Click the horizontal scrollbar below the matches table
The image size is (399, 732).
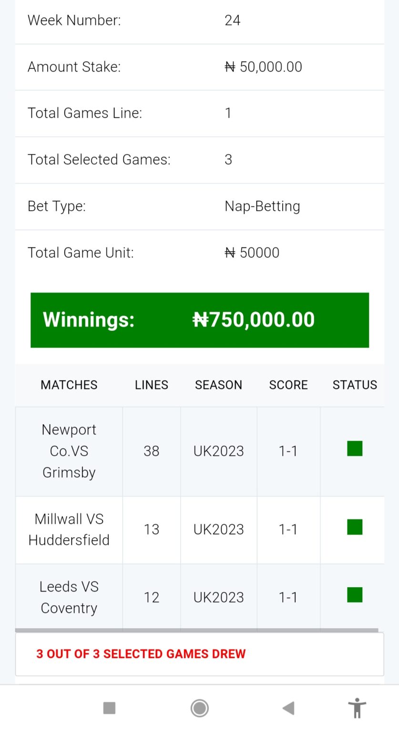pos(196,630)
